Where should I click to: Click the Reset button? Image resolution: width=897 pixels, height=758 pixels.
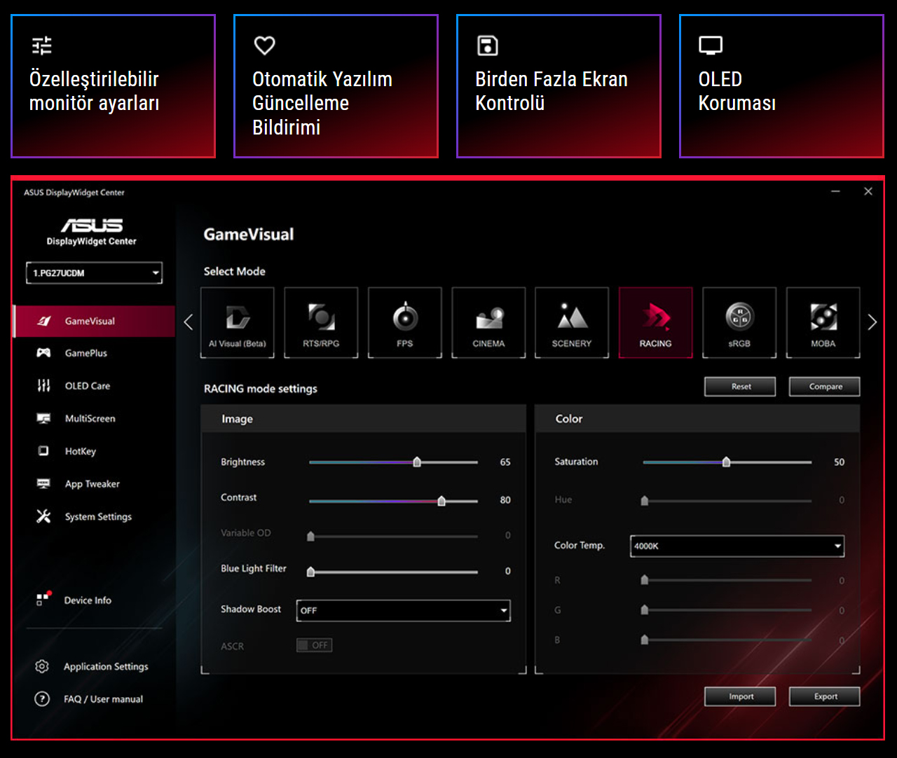click(x=740, y=387)
